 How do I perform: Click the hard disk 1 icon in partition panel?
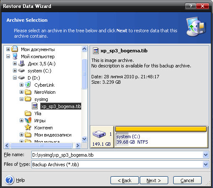(x=99, y=134)
